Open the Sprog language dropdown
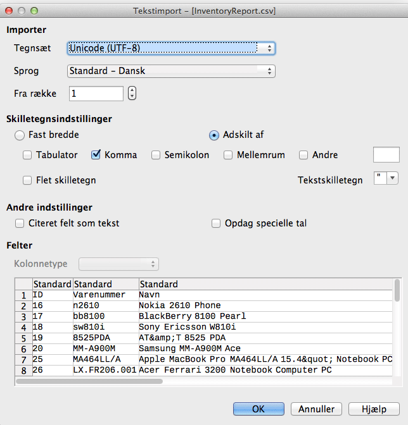Image resolution: width=408 pixels, height=425 pixels. (171, 71)
